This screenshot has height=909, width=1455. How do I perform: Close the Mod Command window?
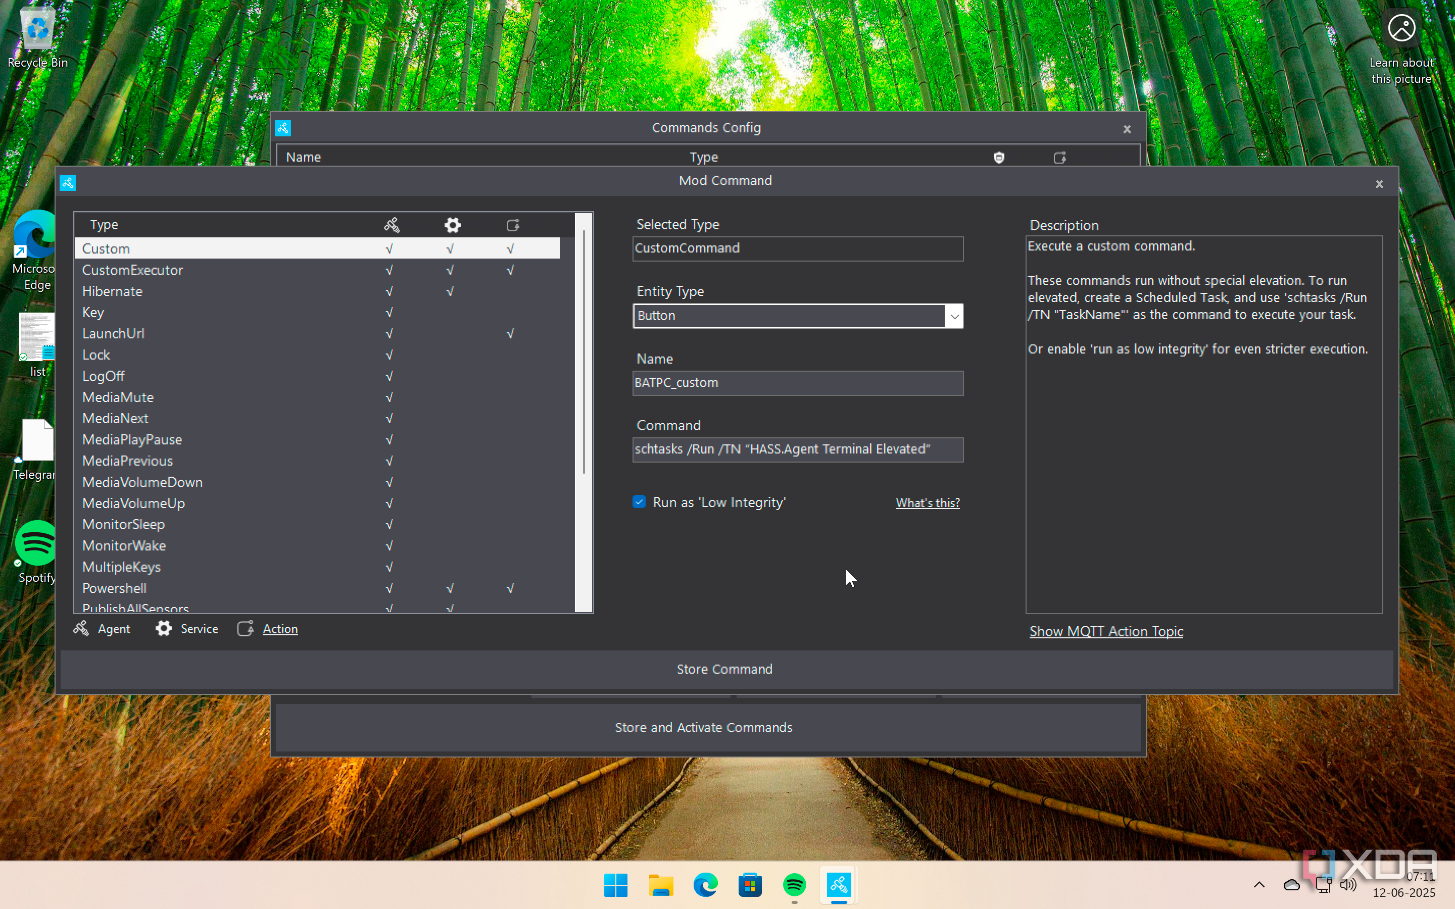tap(1379, 183)
